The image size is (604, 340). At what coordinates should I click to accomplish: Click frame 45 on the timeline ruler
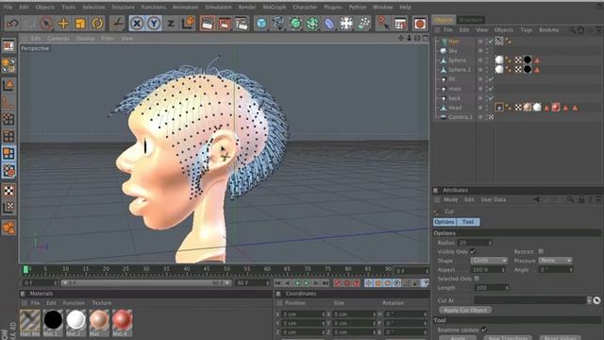[207, 268]
